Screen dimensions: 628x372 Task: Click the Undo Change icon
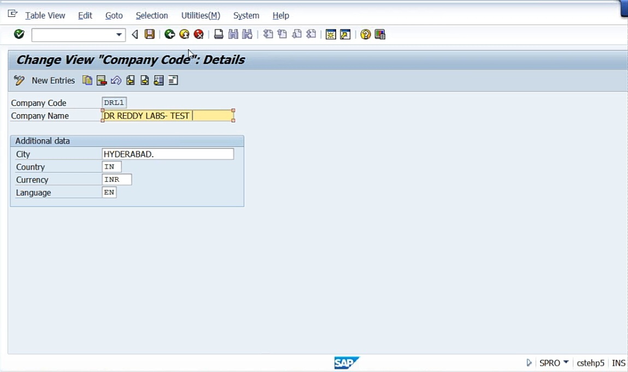click(x=116, y=80)
